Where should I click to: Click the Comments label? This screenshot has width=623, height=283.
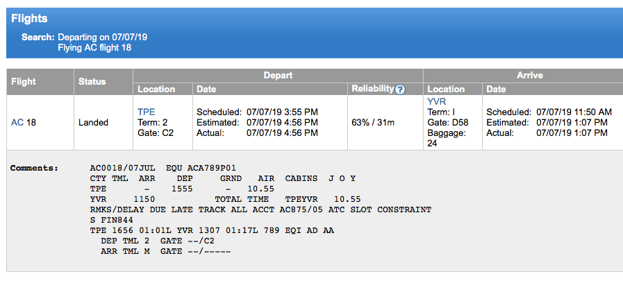34,168
